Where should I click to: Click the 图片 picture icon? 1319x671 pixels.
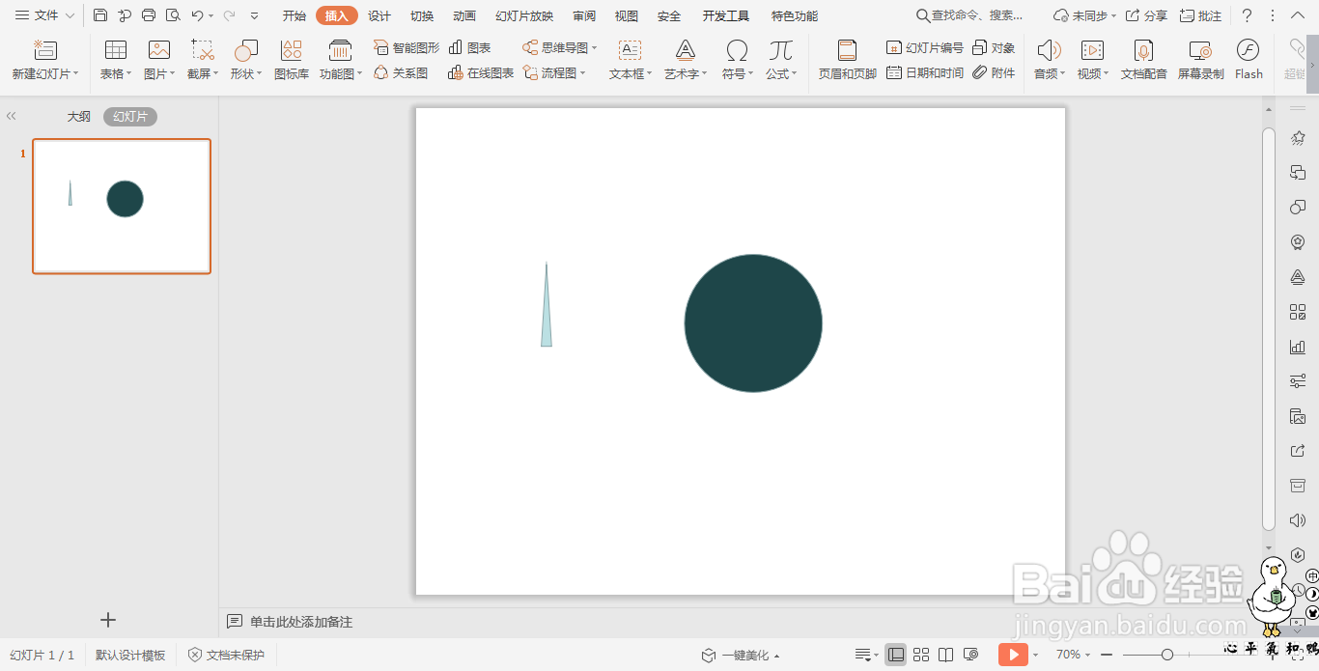pyautogui.click(x=159, y=50)
